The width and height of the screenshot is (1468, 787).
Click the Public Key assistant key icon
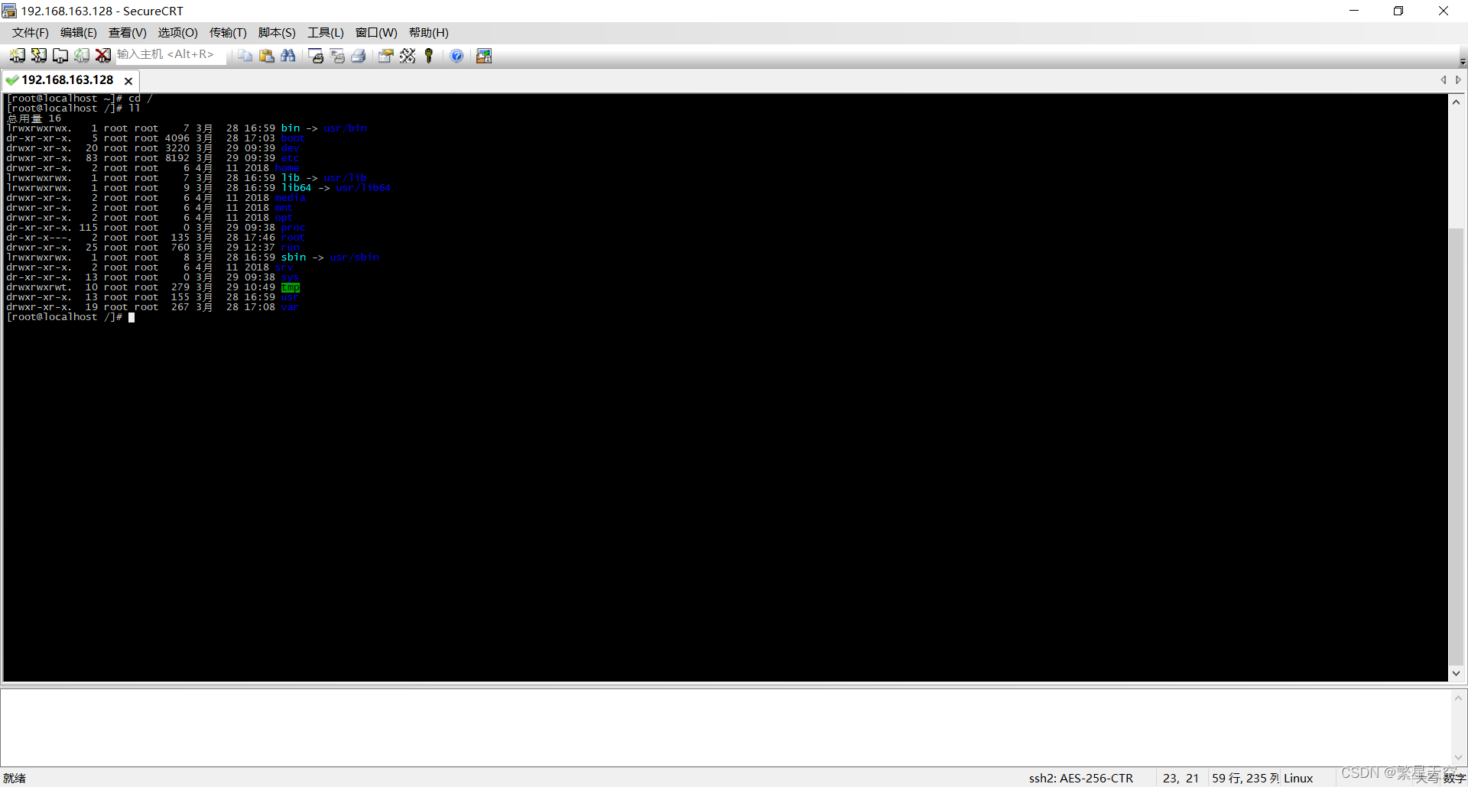(x=429, y=56)
